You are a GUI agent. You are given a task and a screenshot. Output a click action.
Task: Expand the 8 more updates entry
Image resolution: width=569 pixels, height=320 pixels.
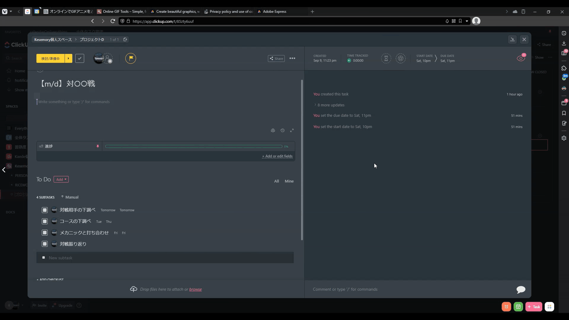(x=331, y=105)
